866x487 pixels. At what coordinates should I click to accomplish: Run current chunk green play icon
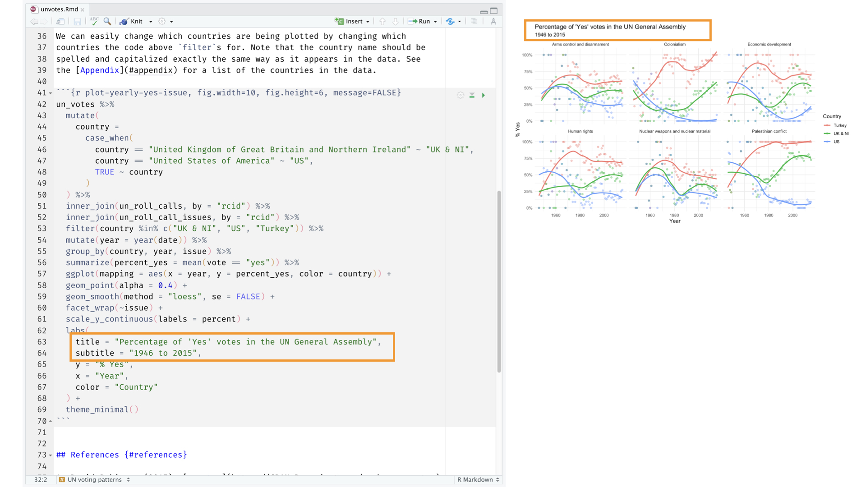coord(484,95)
